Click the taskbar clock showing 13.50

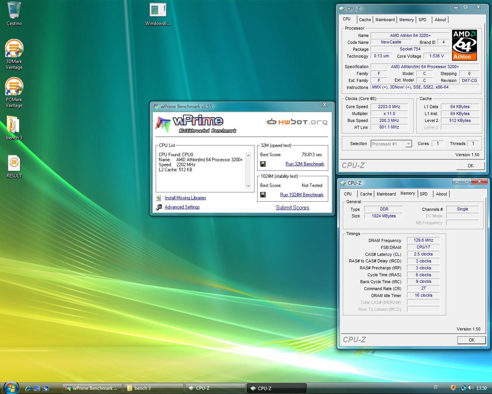click(x=481, y=388)
